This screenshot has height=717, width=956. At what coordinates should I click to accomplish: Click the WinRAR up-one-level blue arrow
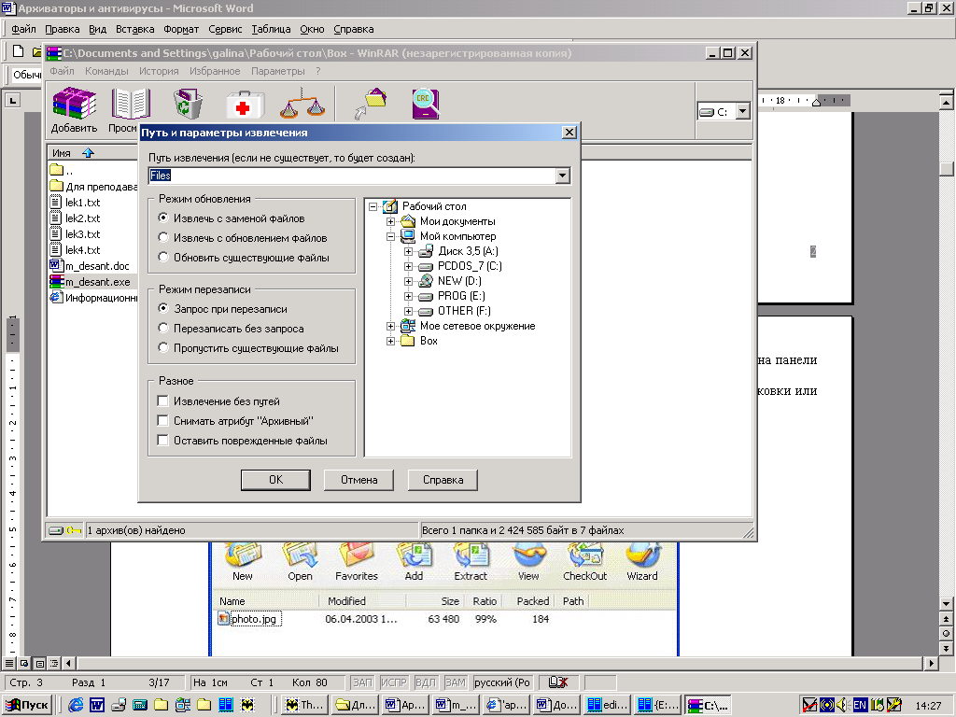tap(88, 152)
